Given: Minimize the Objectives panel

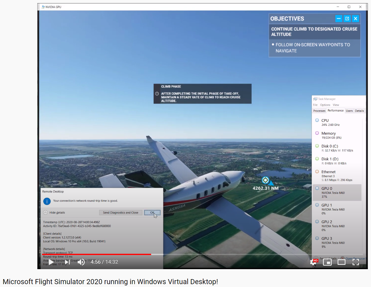Looking at the screenshot, I should pos(339,18).
